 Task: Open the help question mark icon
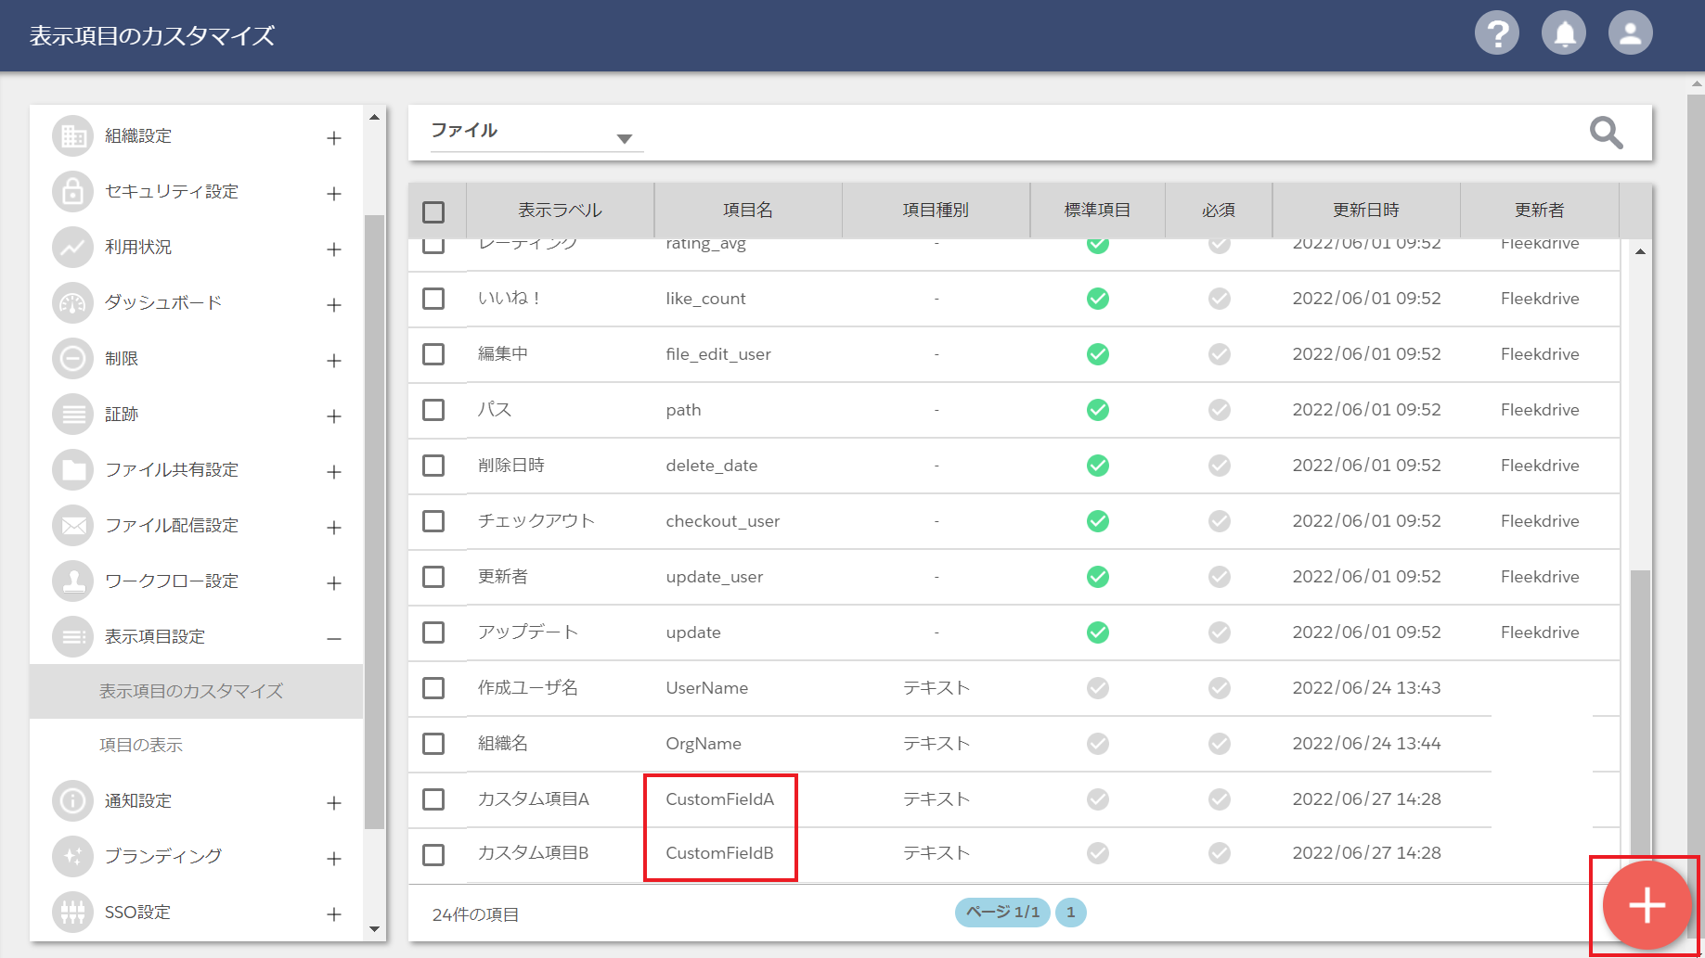(x=1496, y=34)
